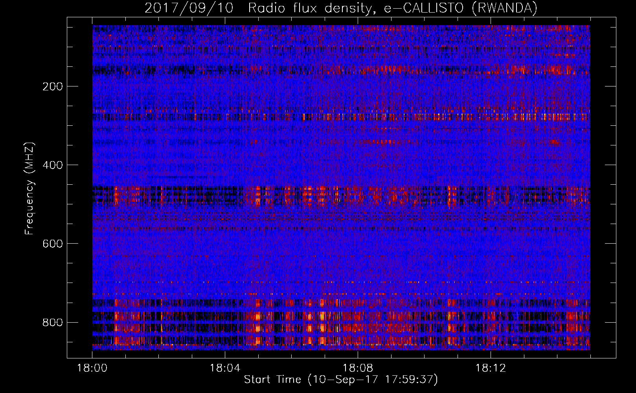Click the 400 frequency tick label
The width and height of the screenshot is (636, 393).
(53, 165)
